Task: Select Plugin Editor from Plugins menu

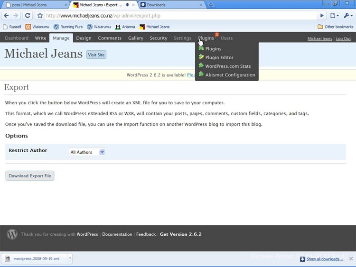Action: click(219, 57)
